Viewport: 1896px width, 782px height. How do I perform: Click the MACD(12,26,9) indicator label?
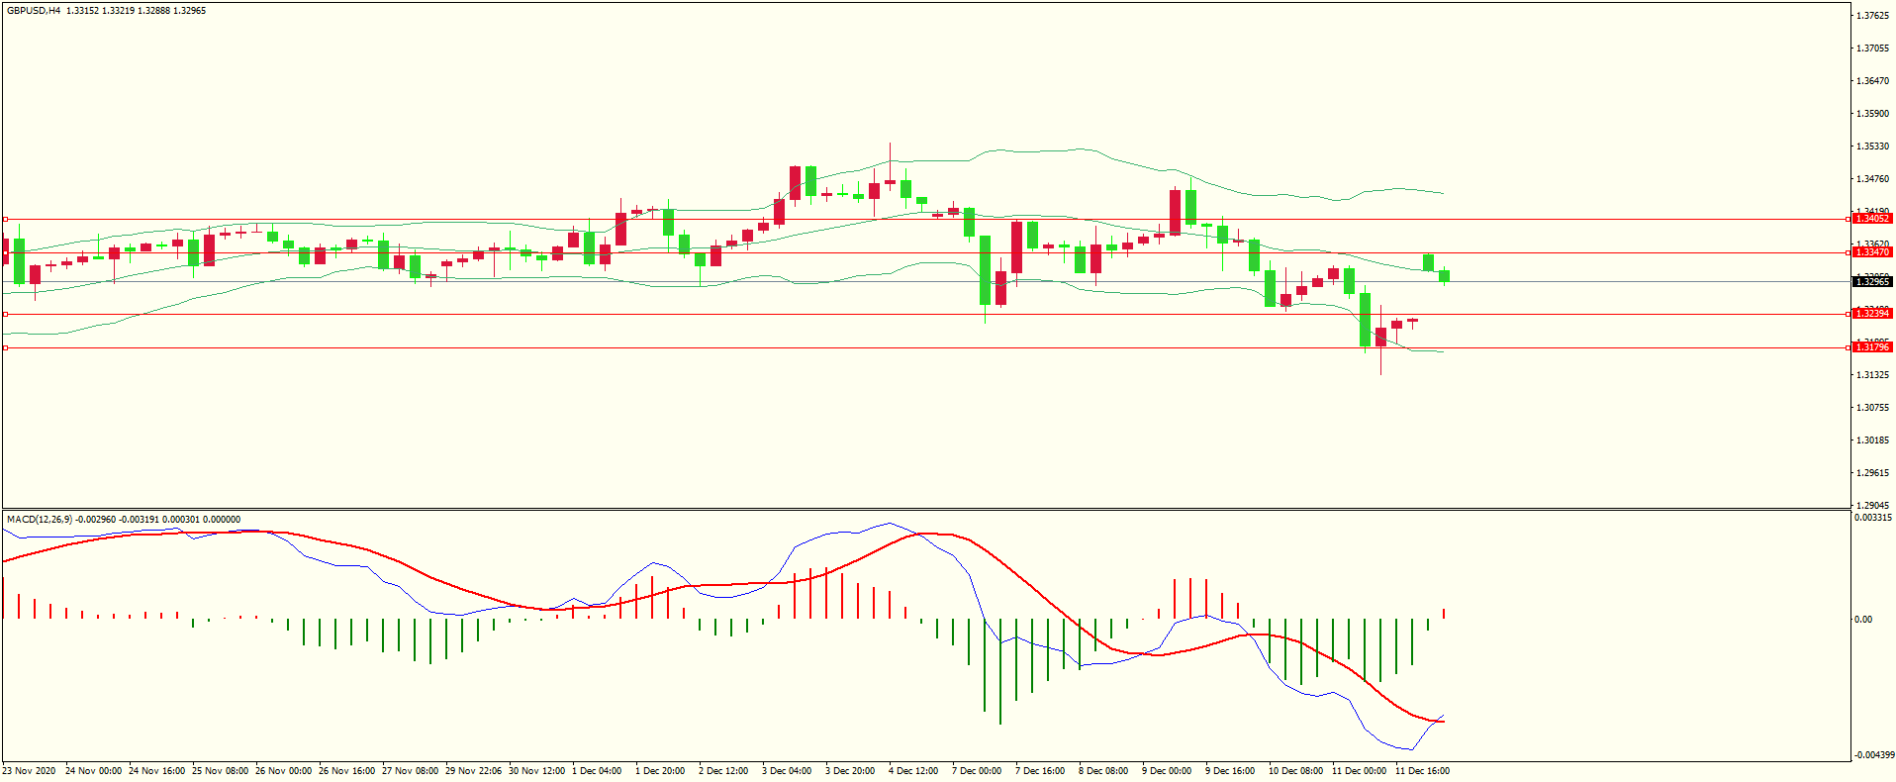click(40, 520)
